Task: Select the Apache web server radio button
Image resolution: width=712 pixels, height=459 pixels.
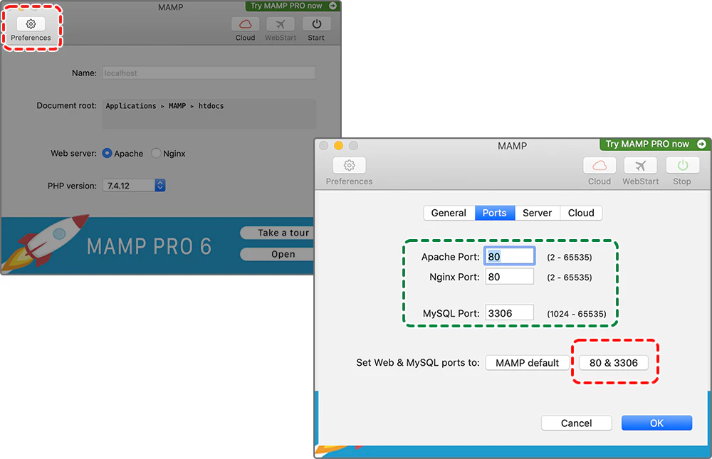Action: (108, 154)
